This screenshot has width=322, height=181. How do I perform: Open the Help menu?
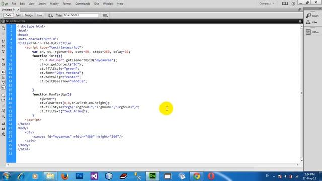tap(120, 4)
